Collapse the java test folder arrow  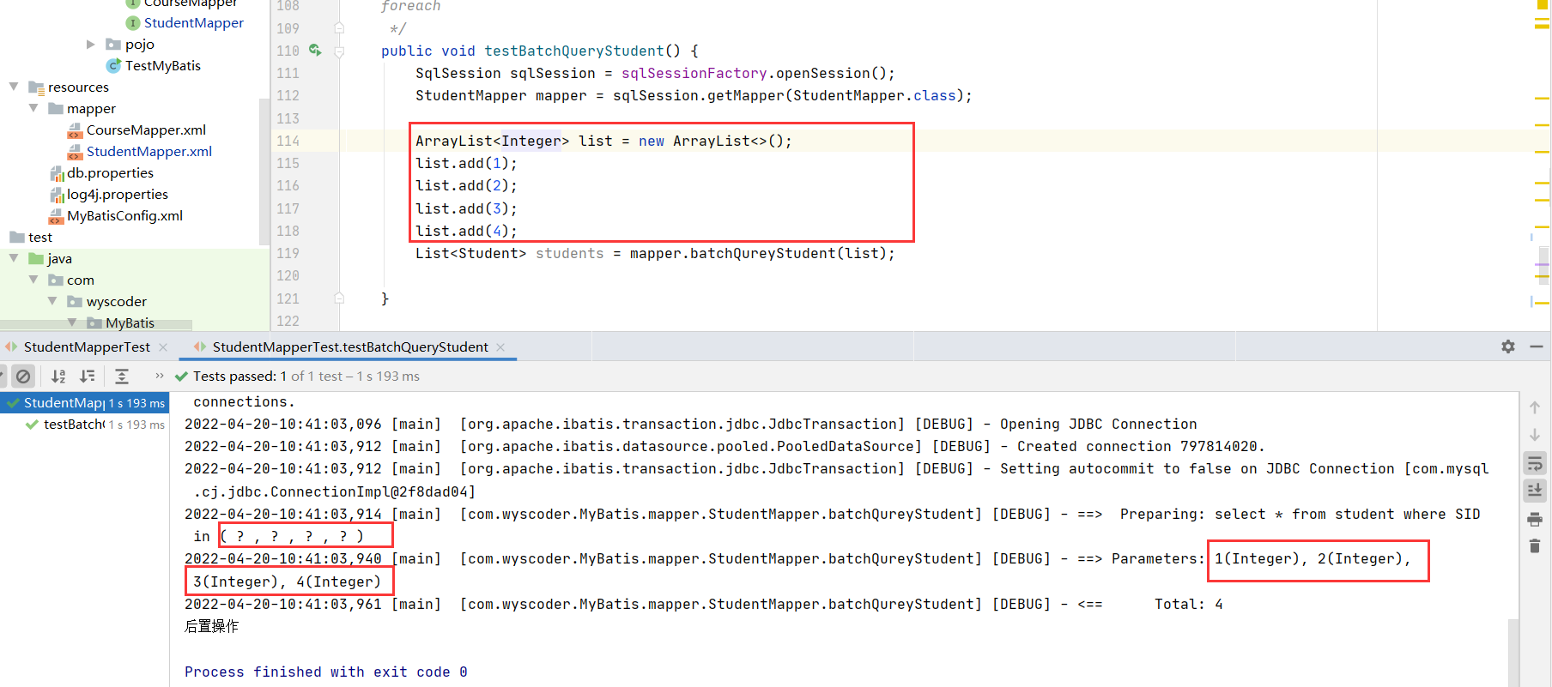14,258
